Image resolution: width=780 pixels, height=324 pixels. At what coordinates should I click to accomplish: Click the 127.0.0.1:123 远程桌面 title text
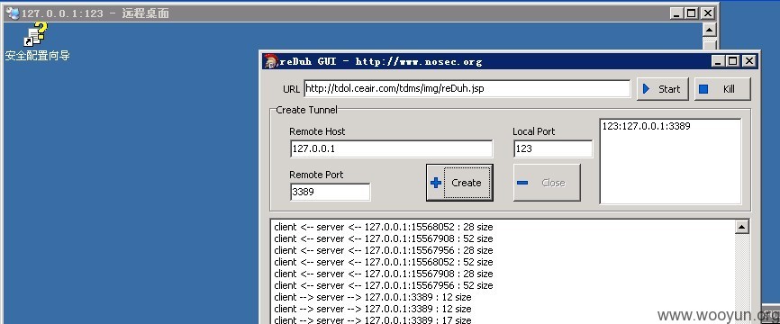click(x=95, y=13)
